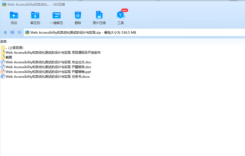Select the 开题答辩.ppt file name
The height and width of the screenshot is (156, 245).
(x=48, y=72)
